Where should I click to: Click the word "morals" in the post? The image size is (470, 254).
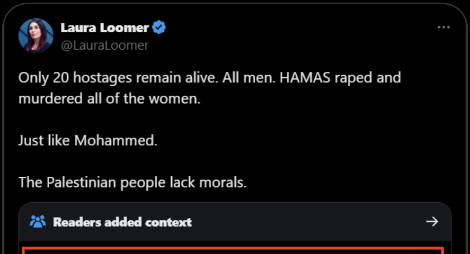pyautogui.click(x=225, y=183)
